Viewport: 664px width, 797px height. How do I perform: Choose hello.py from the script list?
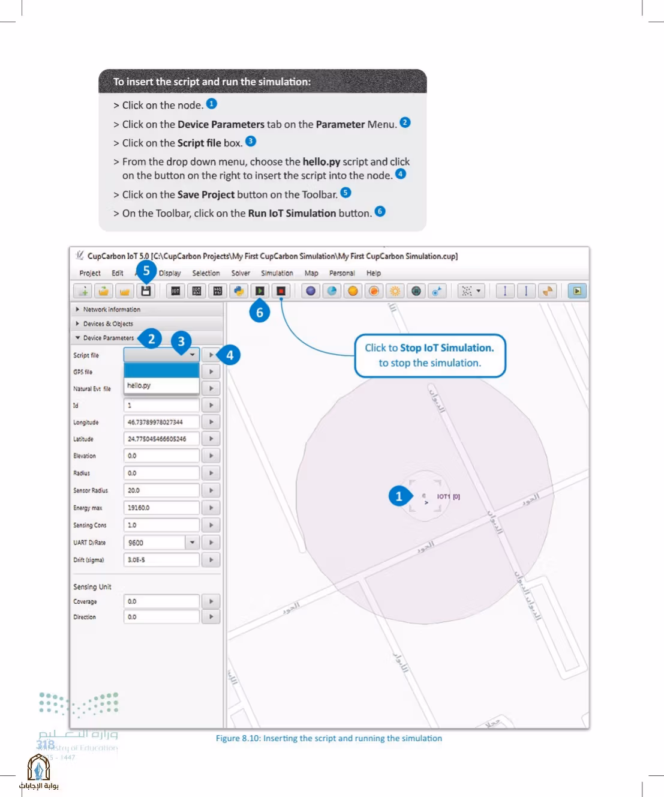pos(161,385)
